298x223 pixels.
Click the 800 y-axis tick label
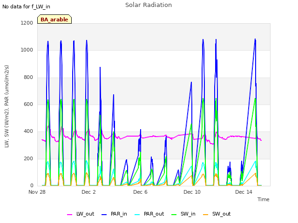click(28, 78)
